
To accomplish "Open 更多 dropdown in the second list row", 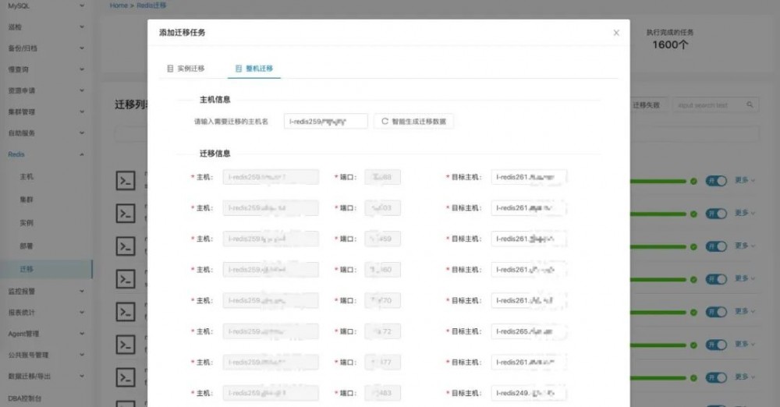I will [745, 213].
